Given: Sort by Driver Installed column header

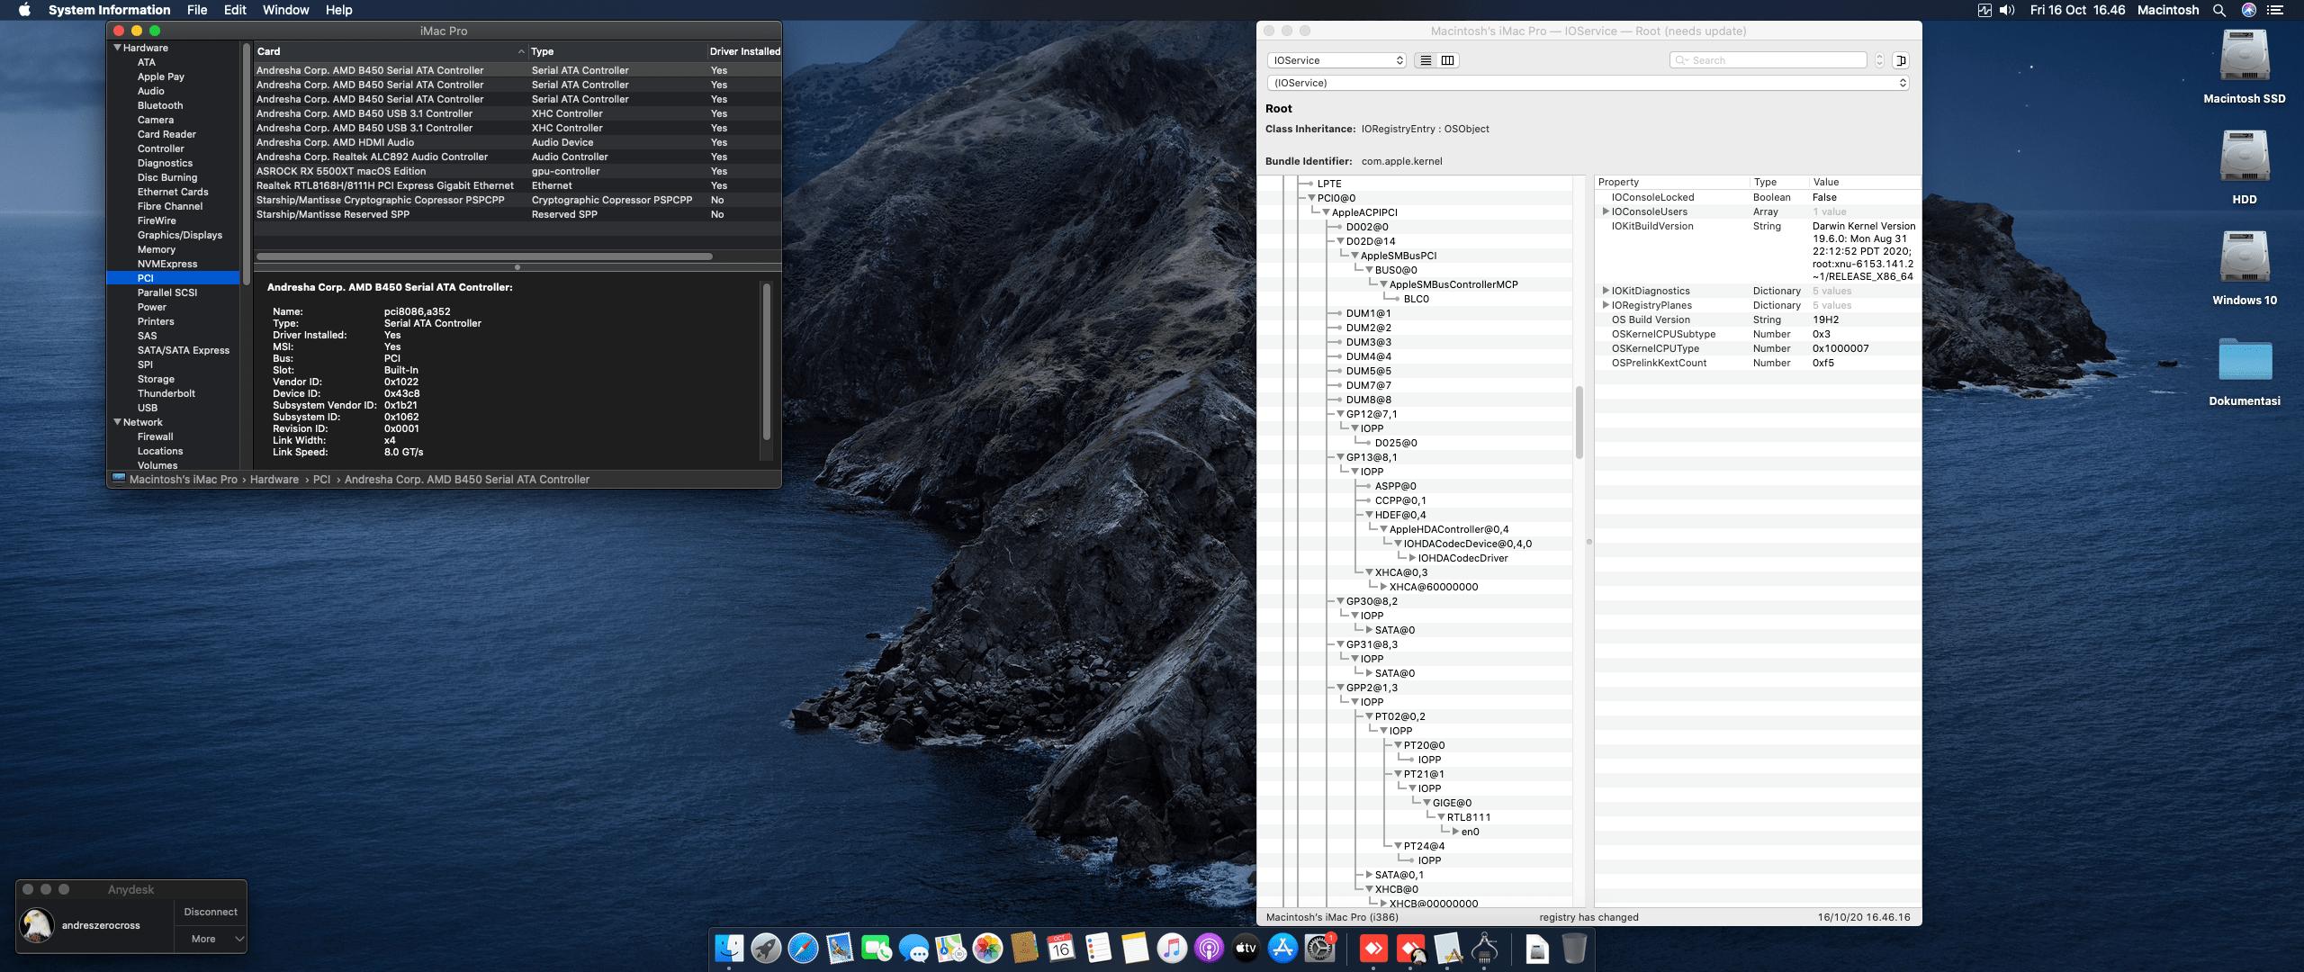Looking at the screenshot, I should tap(744, 51).
